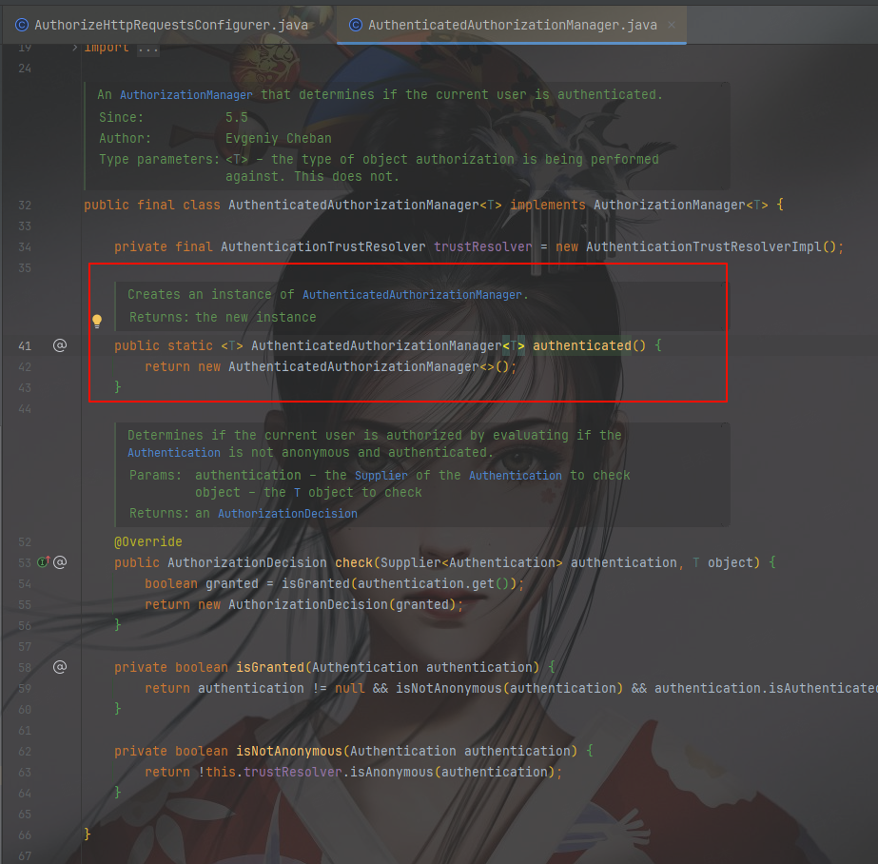Click the 'implements' keyword in class declaration
The width and height of the screenshot is (878, 864).
(548, 205)
